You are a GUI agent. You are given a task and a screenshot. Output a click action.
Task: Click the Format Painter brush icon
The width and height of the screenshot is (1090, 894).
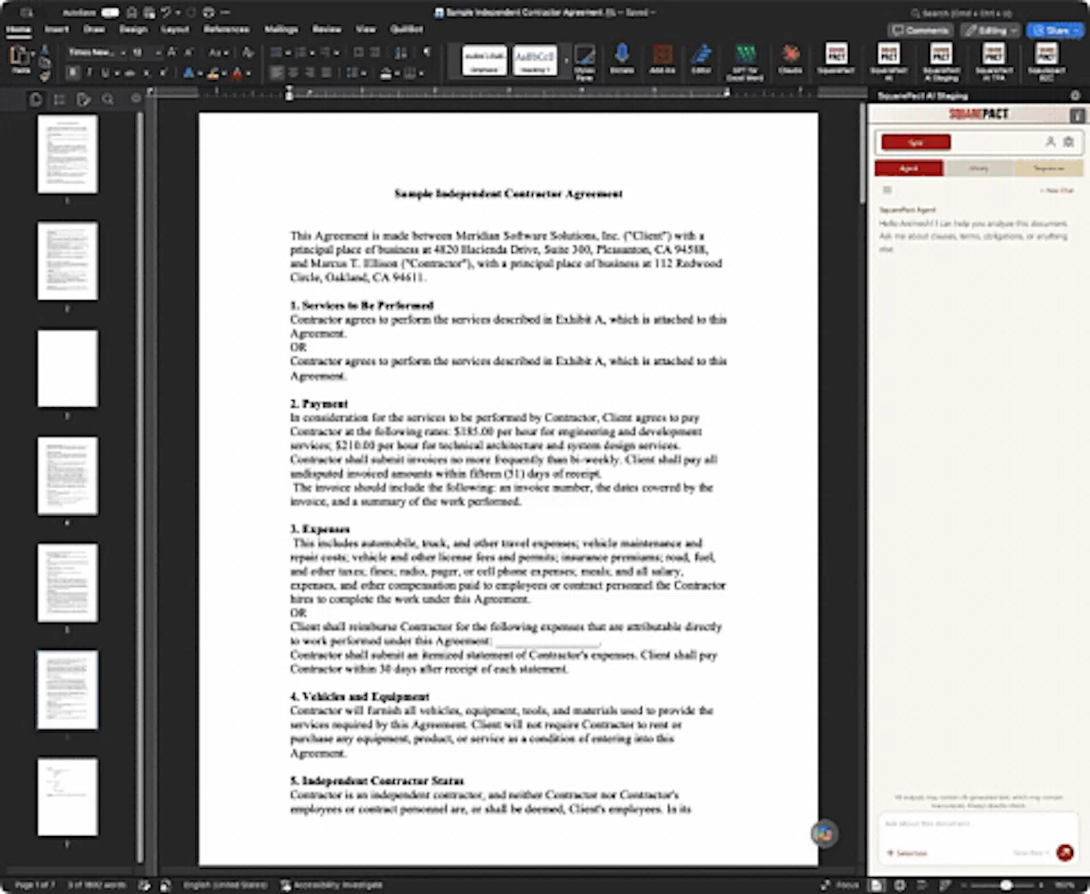coord(45,76)
